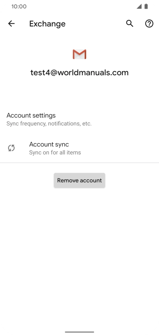Go back using the arrow icon
Image resolution: width=159 pixels, height=335 pixels.
[11, 24]
